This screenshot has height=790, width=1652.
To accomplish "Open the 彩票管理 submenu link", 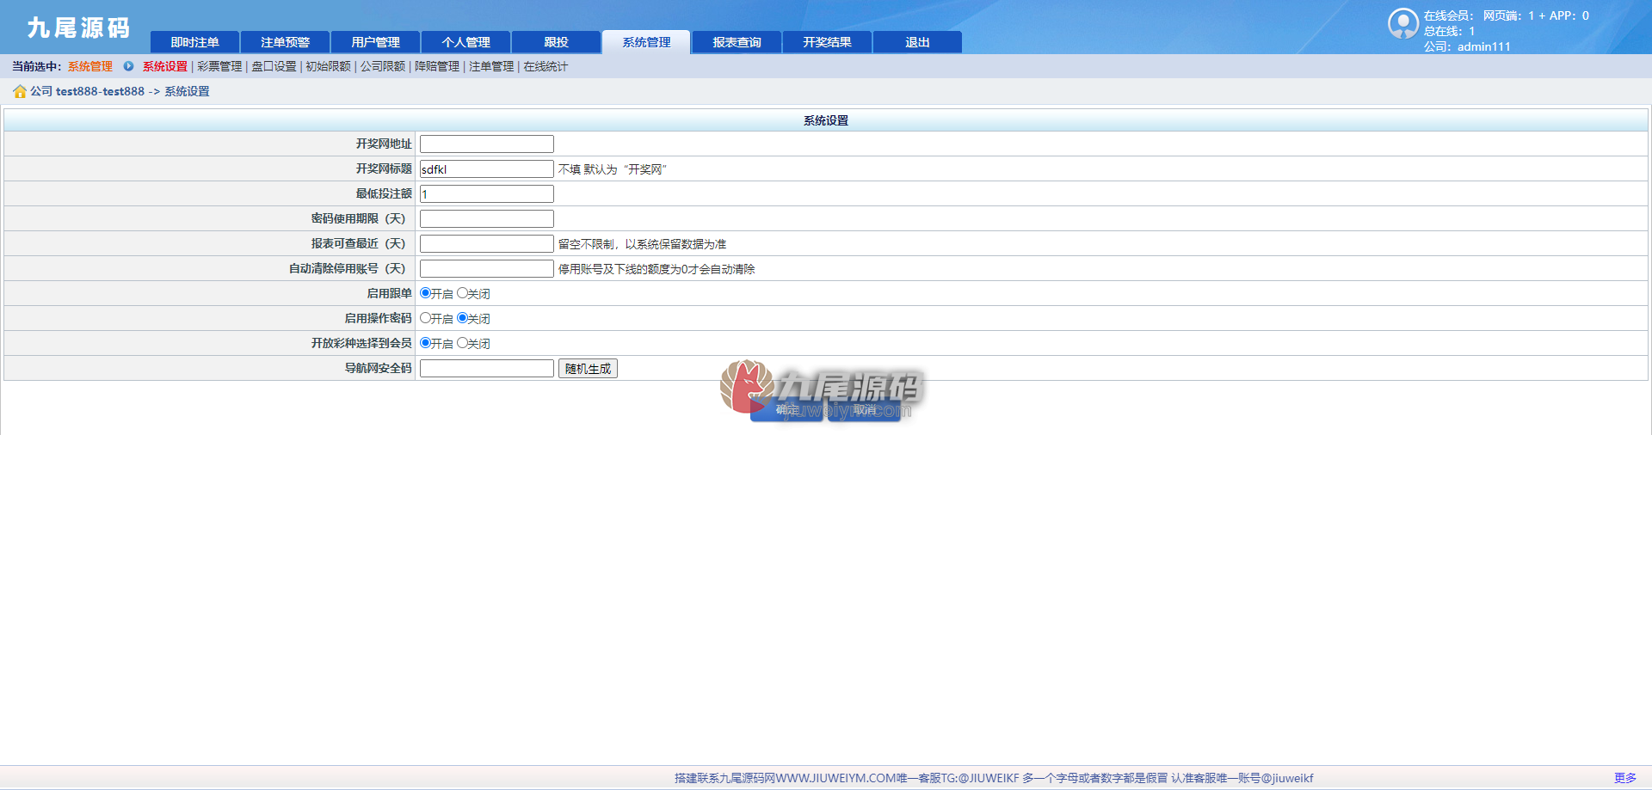I will (219, 66).
